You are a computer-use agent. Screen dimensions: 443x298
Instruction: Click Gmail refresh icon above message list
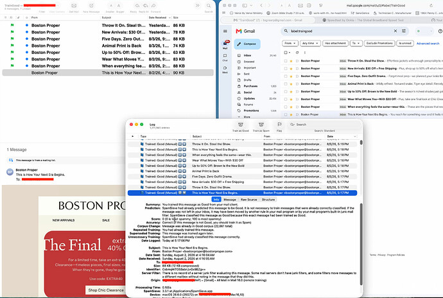[x=297, y=53]
